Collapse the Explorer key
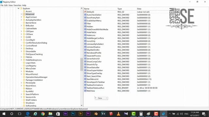This screenshot has width=209, height=117. 19,8
